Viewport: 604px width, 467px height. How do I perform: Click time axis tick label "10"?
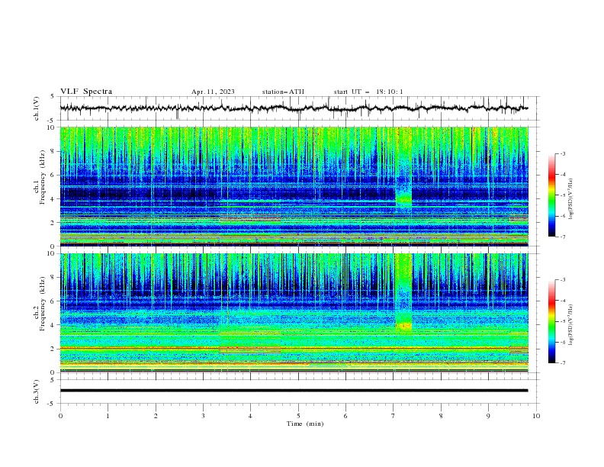coord(536,416)
